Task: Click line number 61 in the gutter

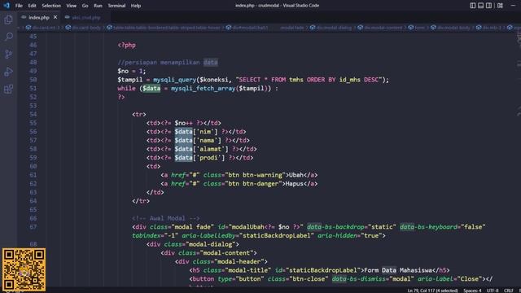Action: pyautogui.click(x=33, y=175)
